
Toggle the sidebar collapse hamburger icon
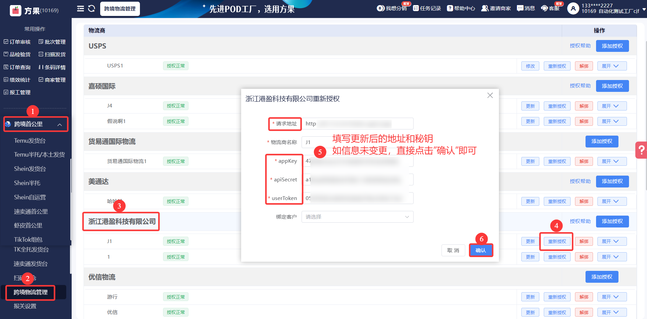point(80,8)
